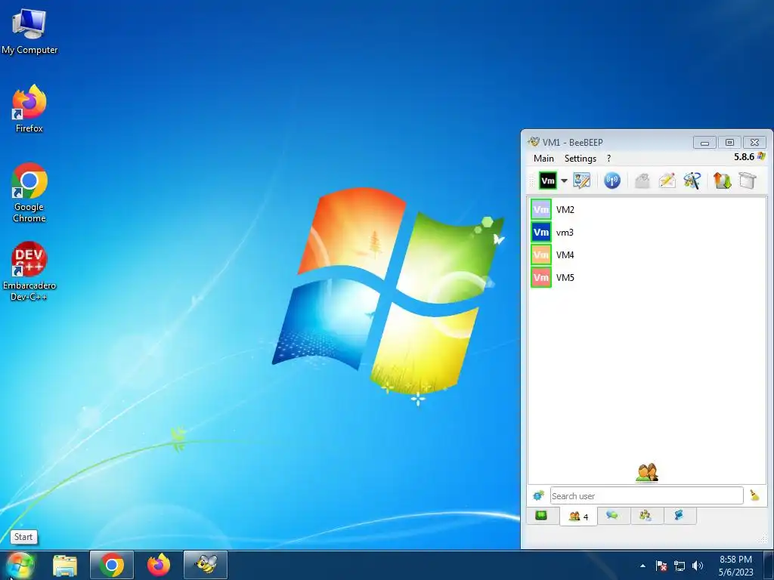This screenshot has height=580, width=774.
Task: Click the Chrome taskbar button
Action: (x=112, y=565)
